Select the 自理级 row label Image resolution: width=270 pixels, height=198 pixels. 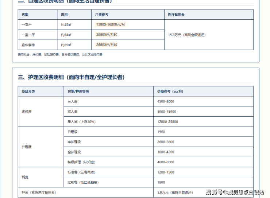coord(73,132)
